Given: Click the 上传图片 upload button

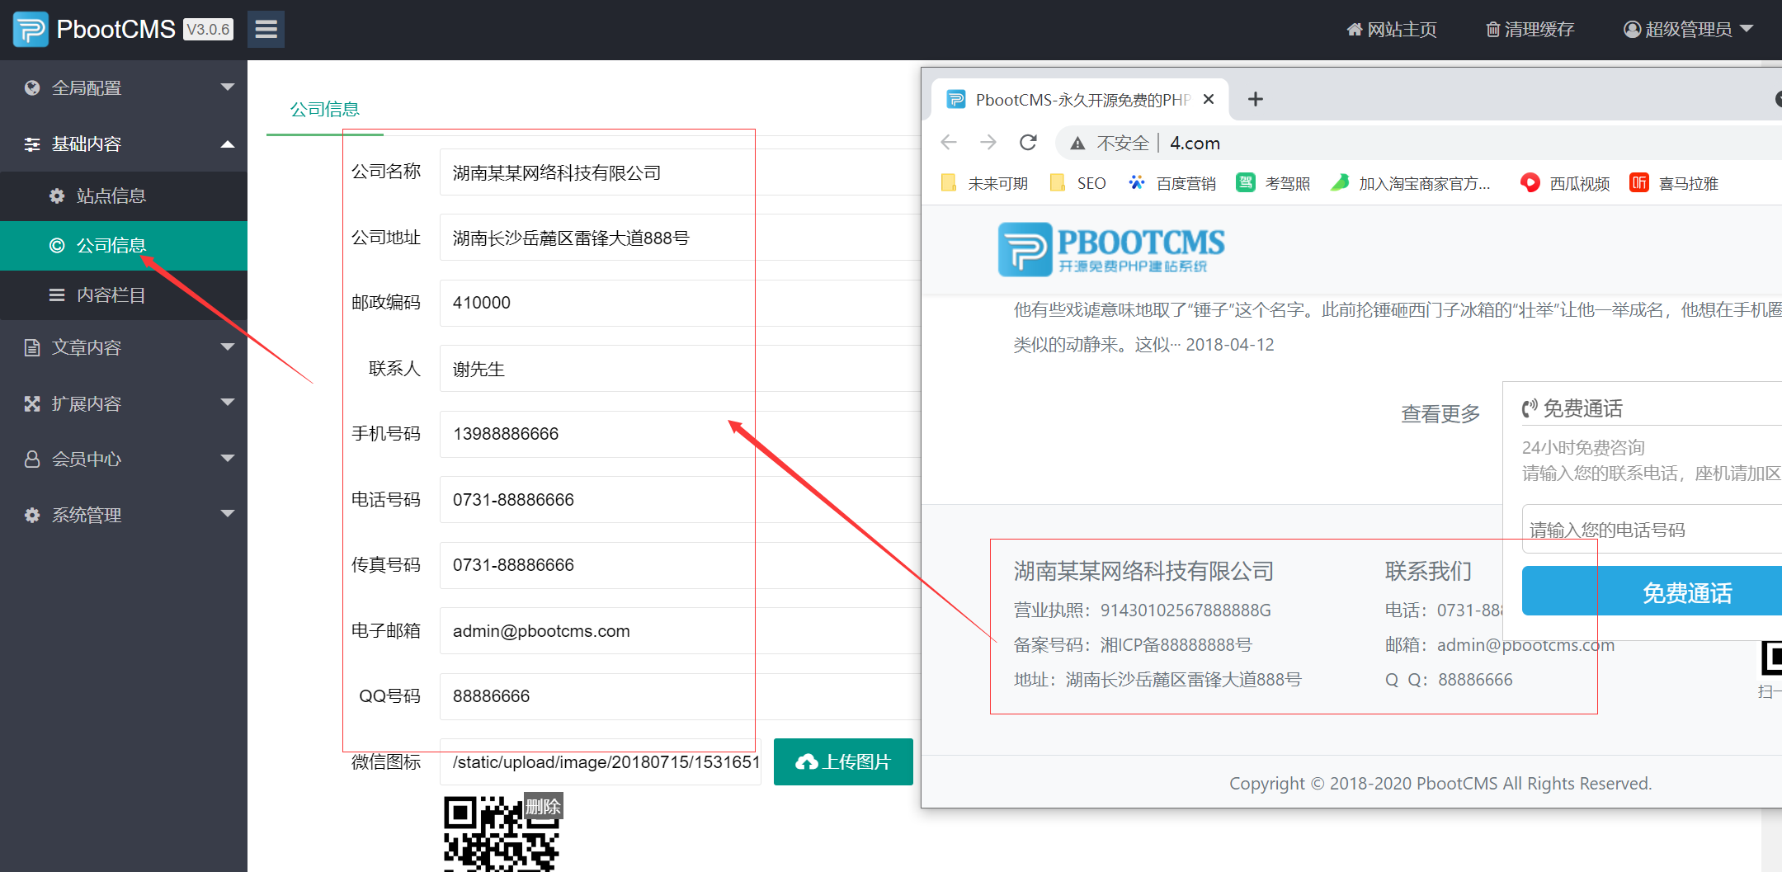Looking at the screenshot, I should (843, 762).
